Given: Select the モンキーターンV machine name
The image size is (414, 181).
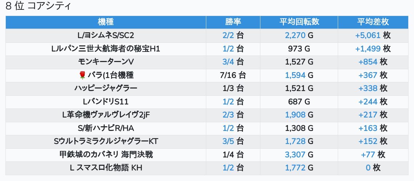Looking at the screenshot, I should click(106, 62).
